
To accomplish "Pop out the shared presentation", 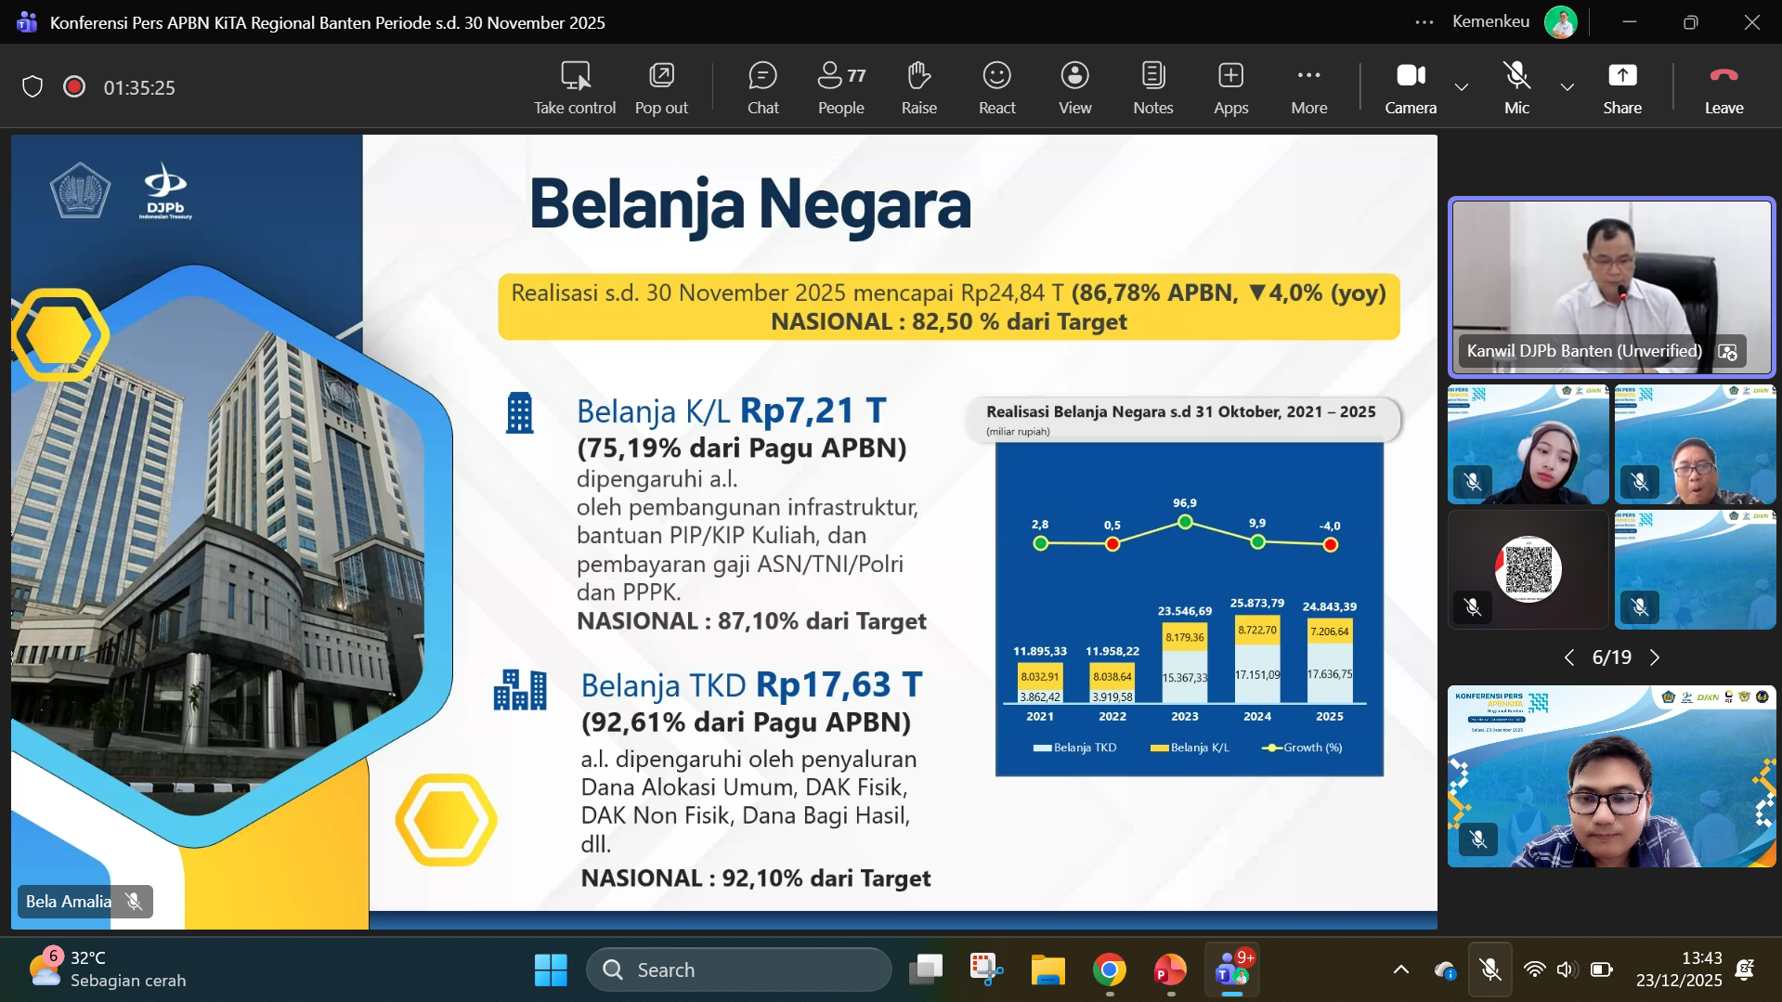I will [660, 86].
